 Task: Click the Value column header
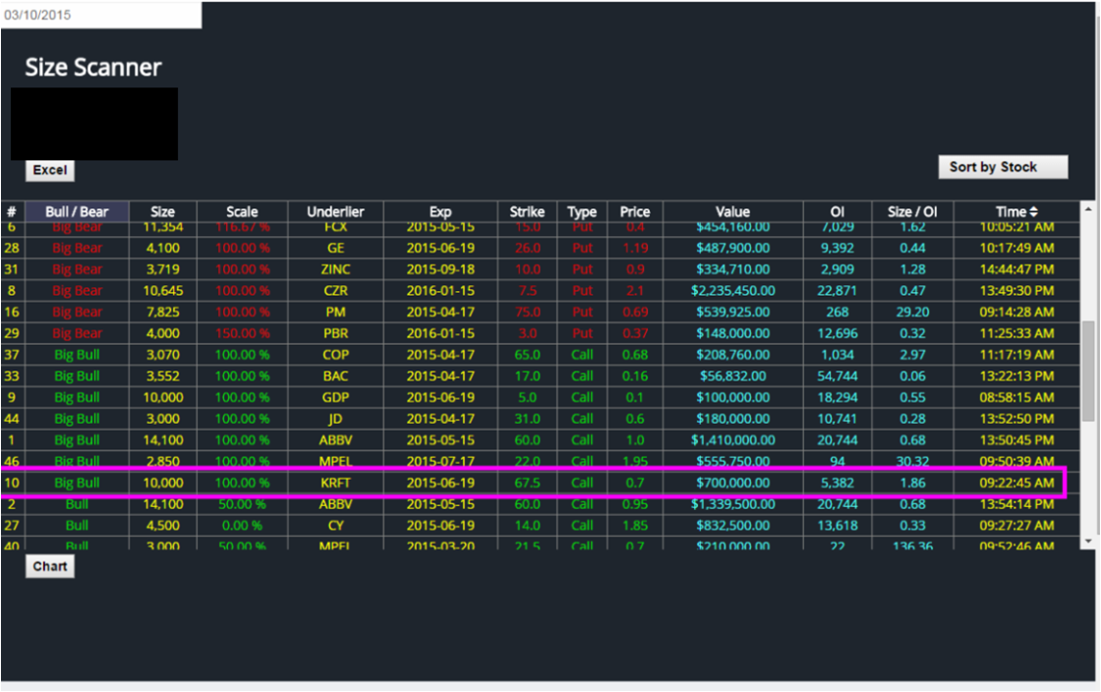tap(732, 211)
